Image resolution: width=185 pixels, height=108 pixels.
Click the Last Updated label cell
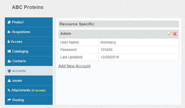pyautogui.click(x=79, y=57)
